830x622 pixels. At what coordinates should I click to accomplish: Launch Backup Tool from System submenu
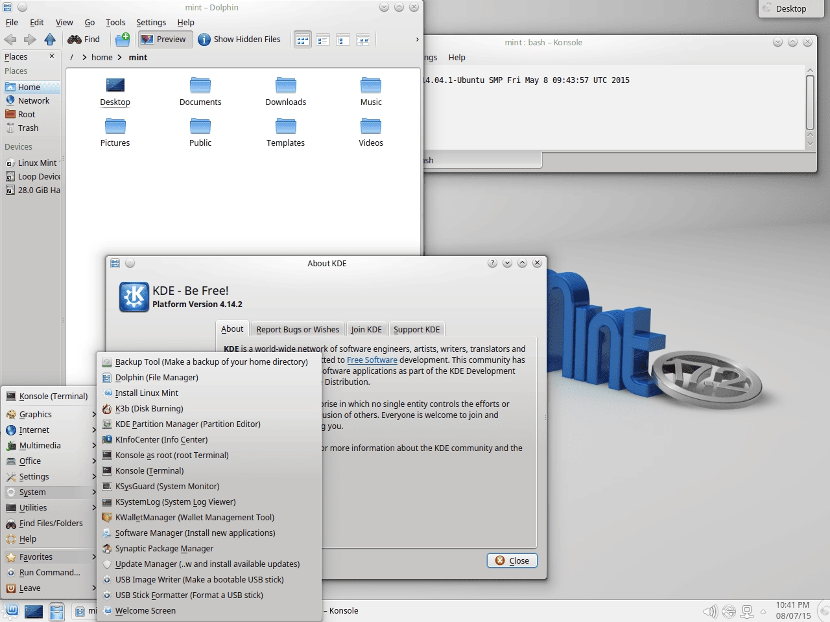tap(209, 362)
